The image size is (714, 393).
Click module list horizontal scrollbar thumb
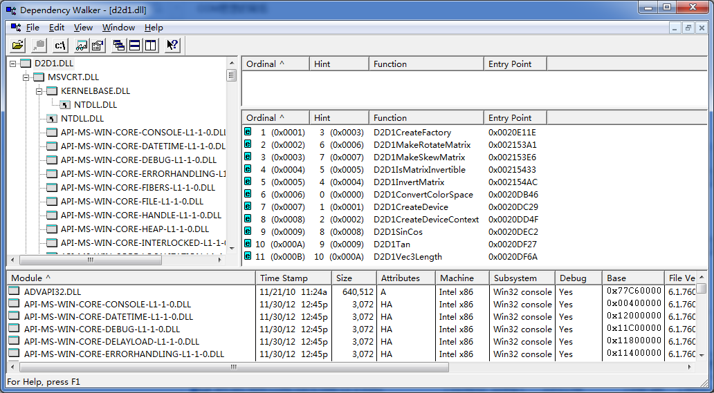point(234,367)
